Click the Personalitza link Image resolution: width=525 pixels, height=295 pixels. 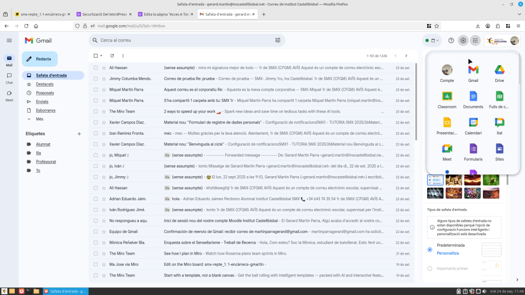pos(448,253)
